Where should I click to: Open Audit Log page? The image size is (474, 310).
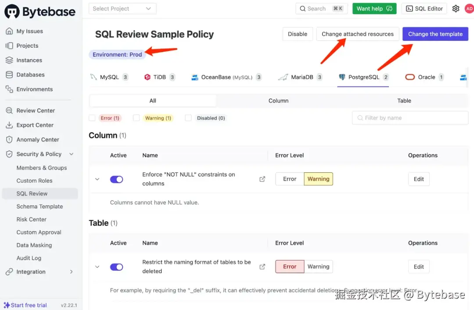[29, 258]
